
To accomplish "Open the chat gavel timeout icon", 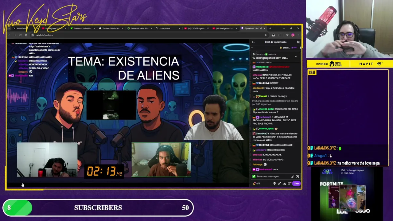I will click(284, 184).
